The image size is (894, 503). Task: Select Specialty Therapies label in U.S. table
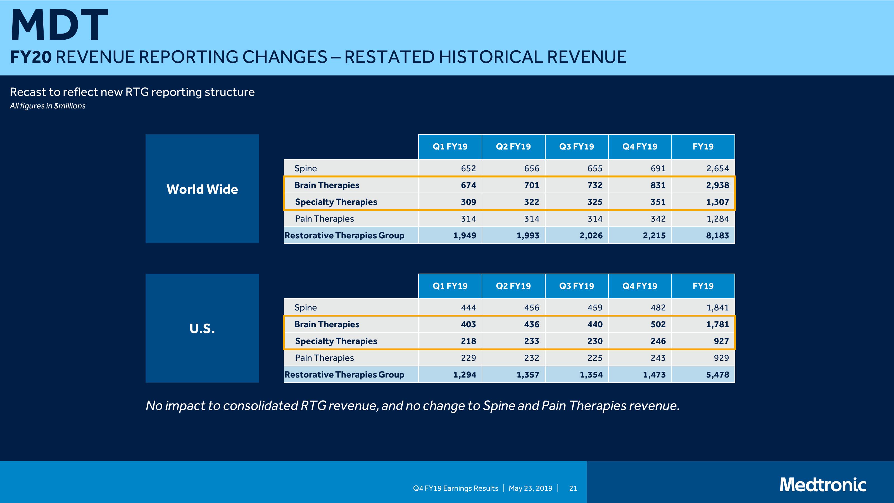(x=336, y=341)
